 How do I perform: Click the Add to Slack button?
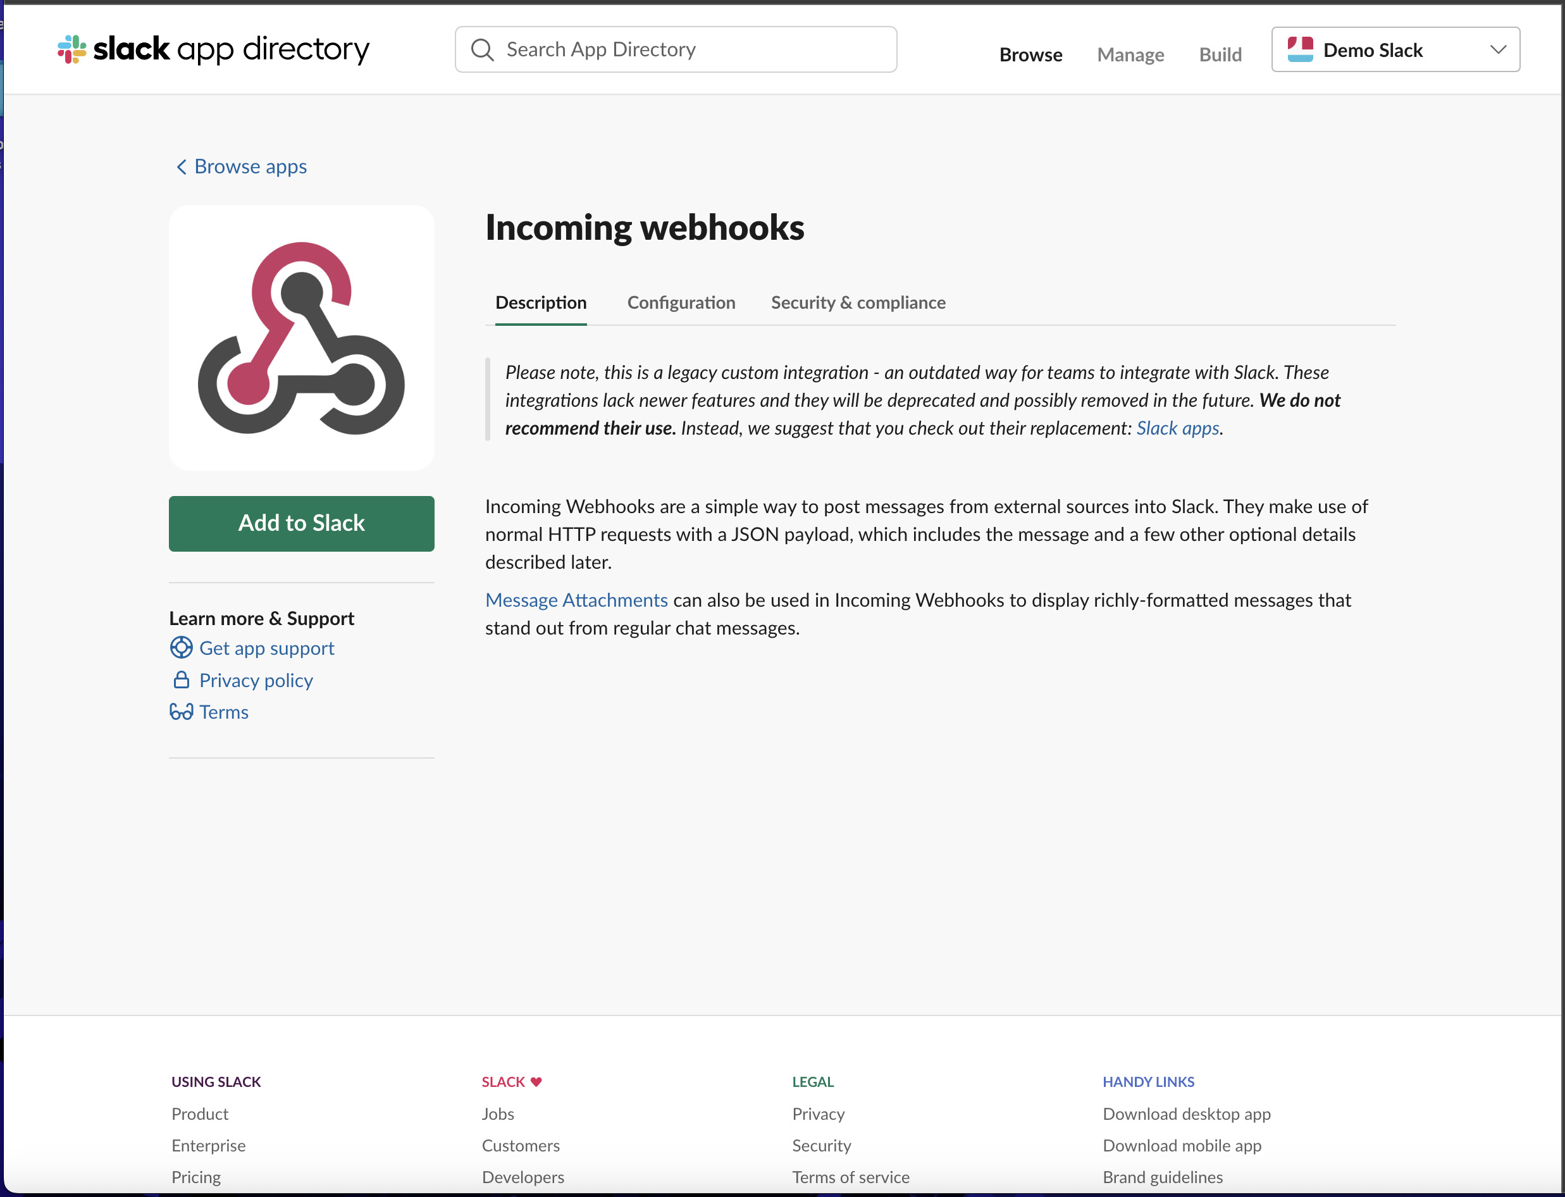pyautogui.click(x=301, y=524)
